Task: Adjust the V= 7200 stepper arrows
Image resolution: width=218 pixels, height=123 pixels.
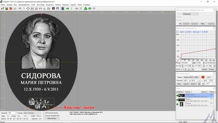Action: pyautogui.click(x=214, y=66)
